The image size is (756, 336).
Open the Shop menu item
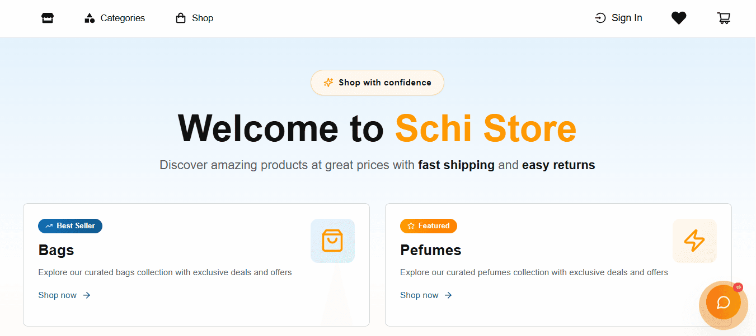[x=203, y=18]
